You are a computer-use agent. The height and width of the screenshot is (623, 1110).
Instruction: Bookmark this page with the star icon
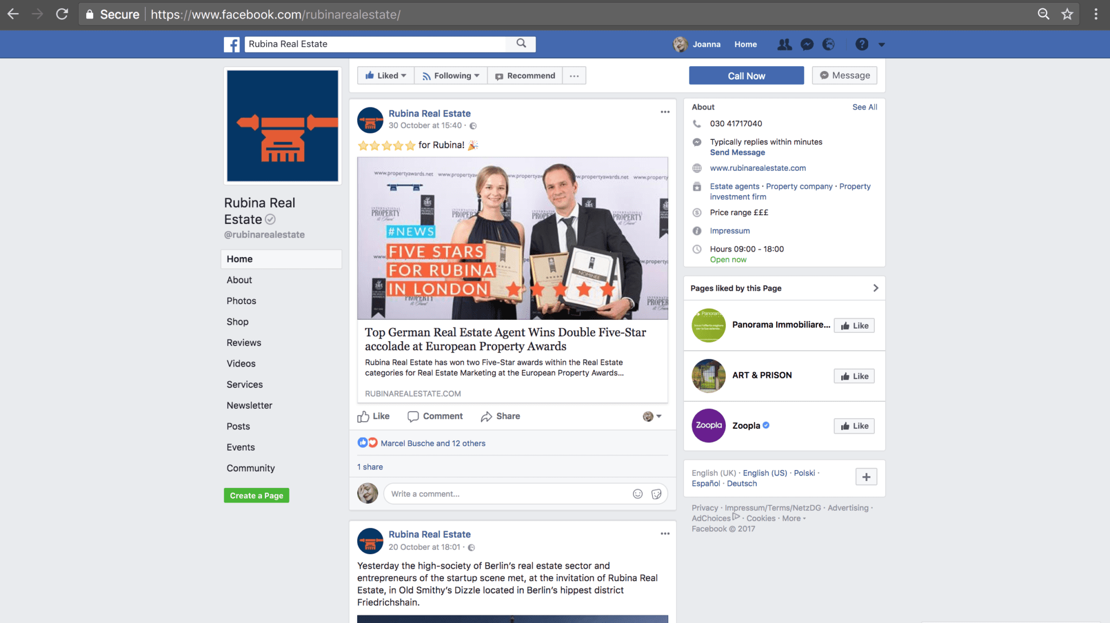tap(1067, 14)
